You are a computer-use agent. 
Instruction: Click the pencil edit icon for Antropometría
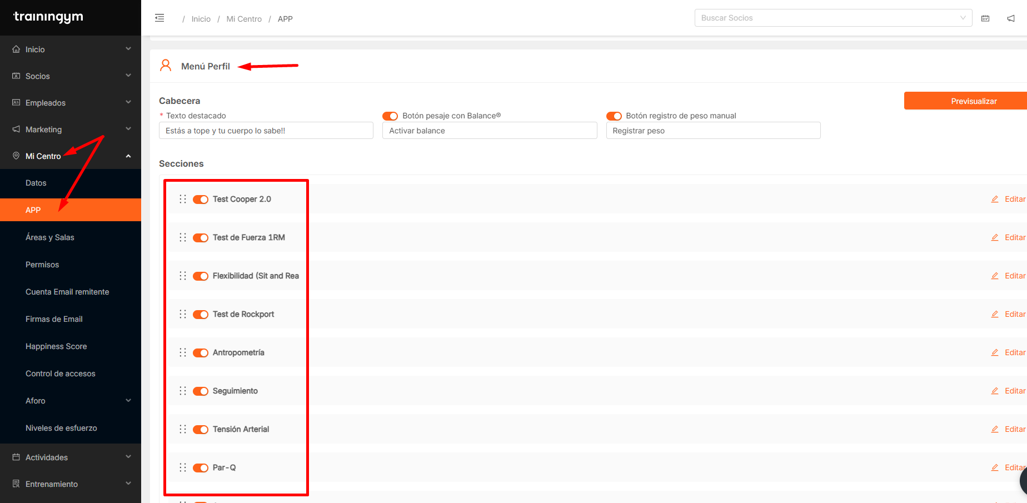coord(995,352)
